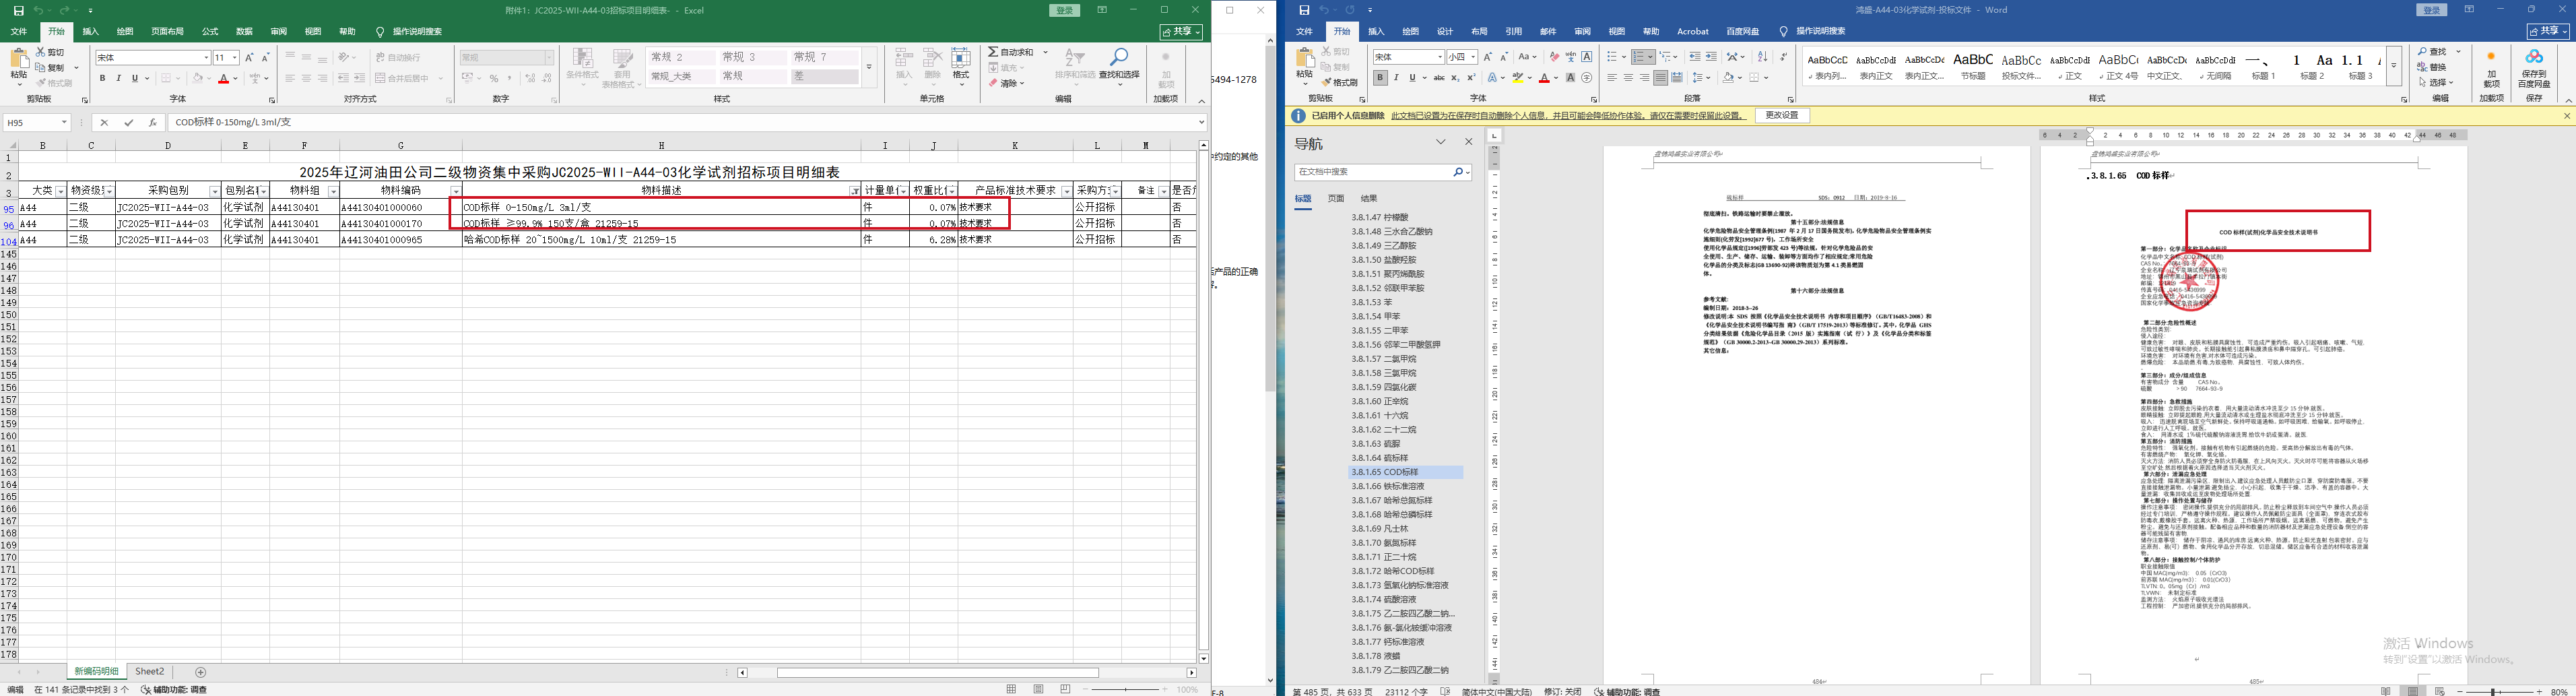
Task: Confirm entry with Excel formula bar checkmark
Action: tap(128, 123)
